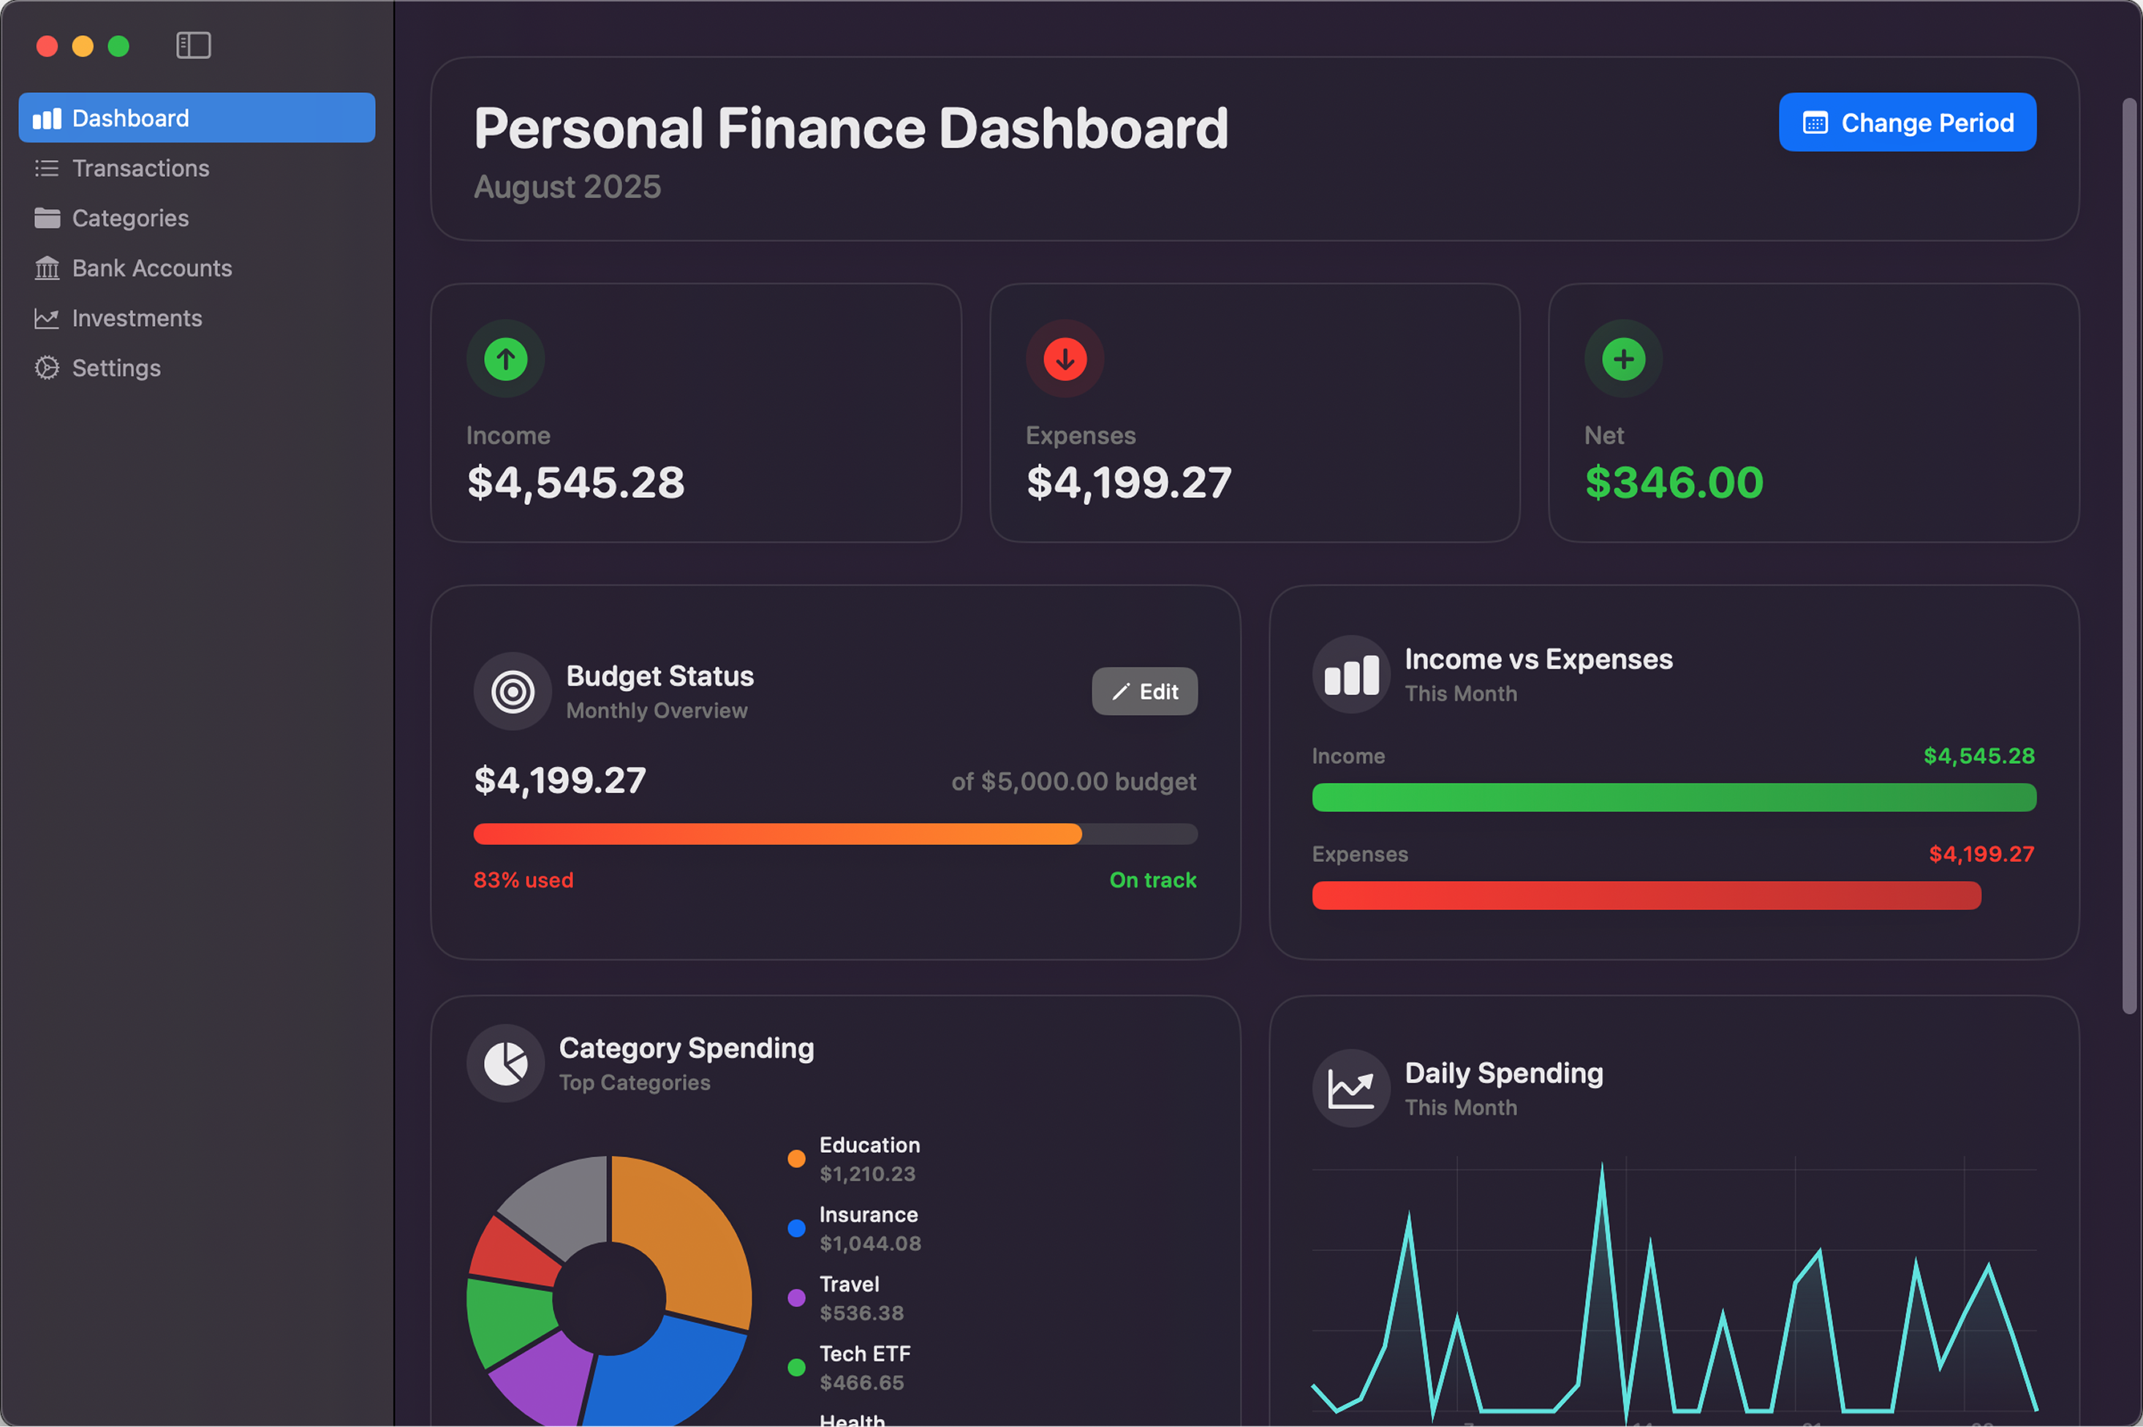Viewport: 2143px width, 1427px height.
Task: Click the red Expenses down-arrow icon
Action: click(1065, 358)
